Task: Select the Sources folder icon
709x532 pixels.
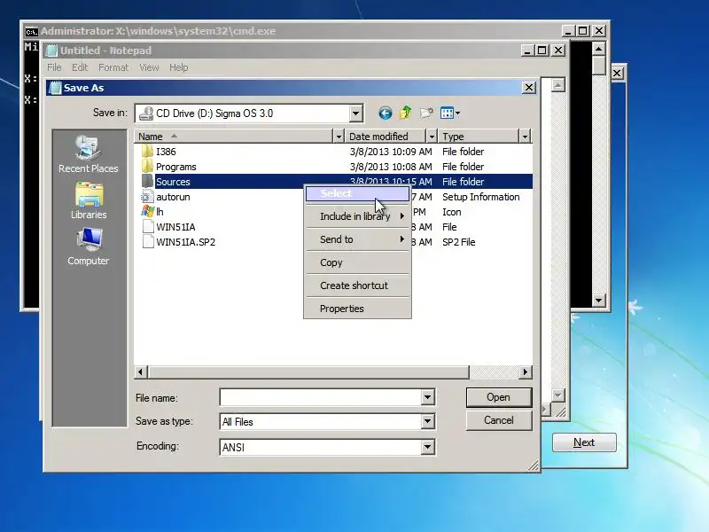Action: coord(147,182)
